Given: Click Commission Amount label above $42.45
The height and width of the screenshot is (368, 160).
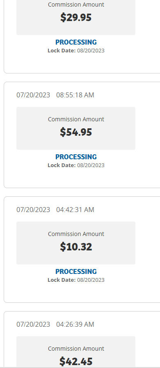Looking at the screenshot, I should [76, 349].
